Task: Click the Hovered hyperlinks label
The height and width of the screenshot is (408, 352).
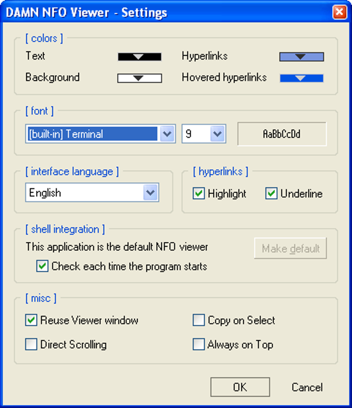Action: [224, 78]
